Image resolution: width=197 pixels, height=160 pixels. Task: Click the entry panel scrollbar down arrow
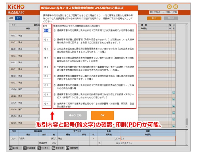[x=186, y=144]
